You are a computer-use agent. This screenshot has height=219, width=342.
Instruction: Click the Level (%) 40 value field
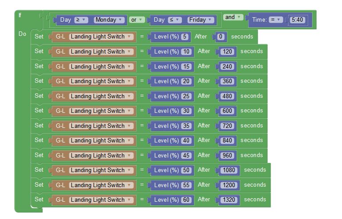pyautogui.click(x=186, y=141)
